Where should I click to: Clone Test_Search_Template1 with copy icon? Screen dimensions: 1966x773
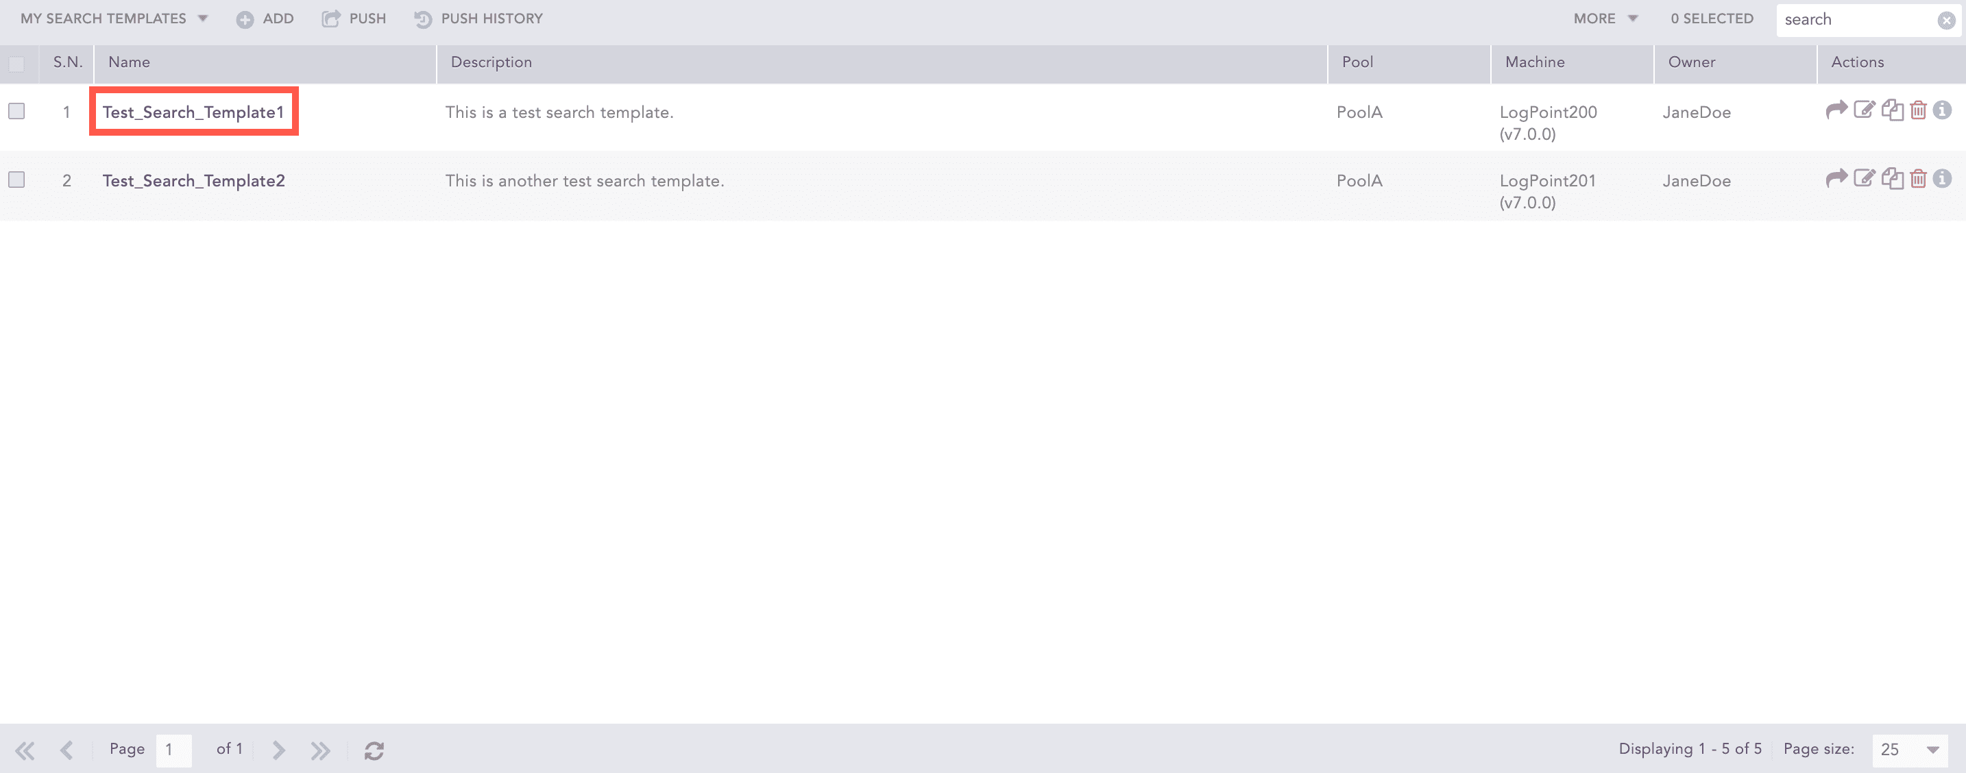1892,110
